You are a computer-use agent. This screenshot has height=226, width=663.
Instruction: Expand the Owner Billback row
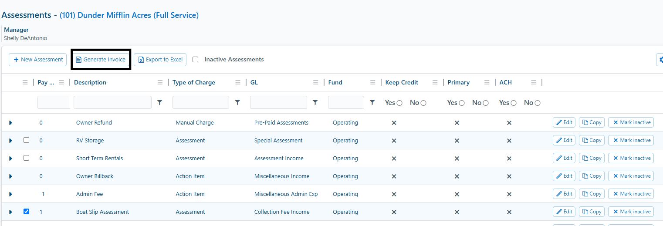pos(10,176)
